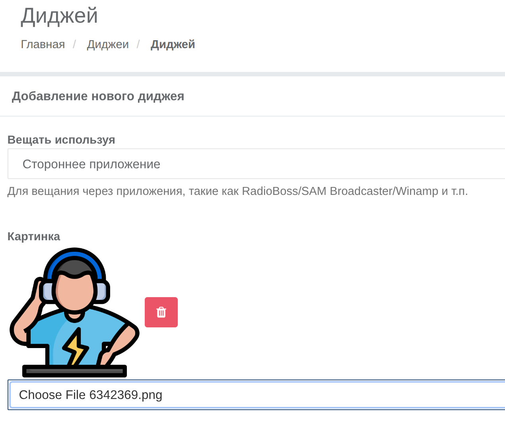Delete the uploaded picture with trash icon
Screen dimensions: 505x430
[161, 312]
